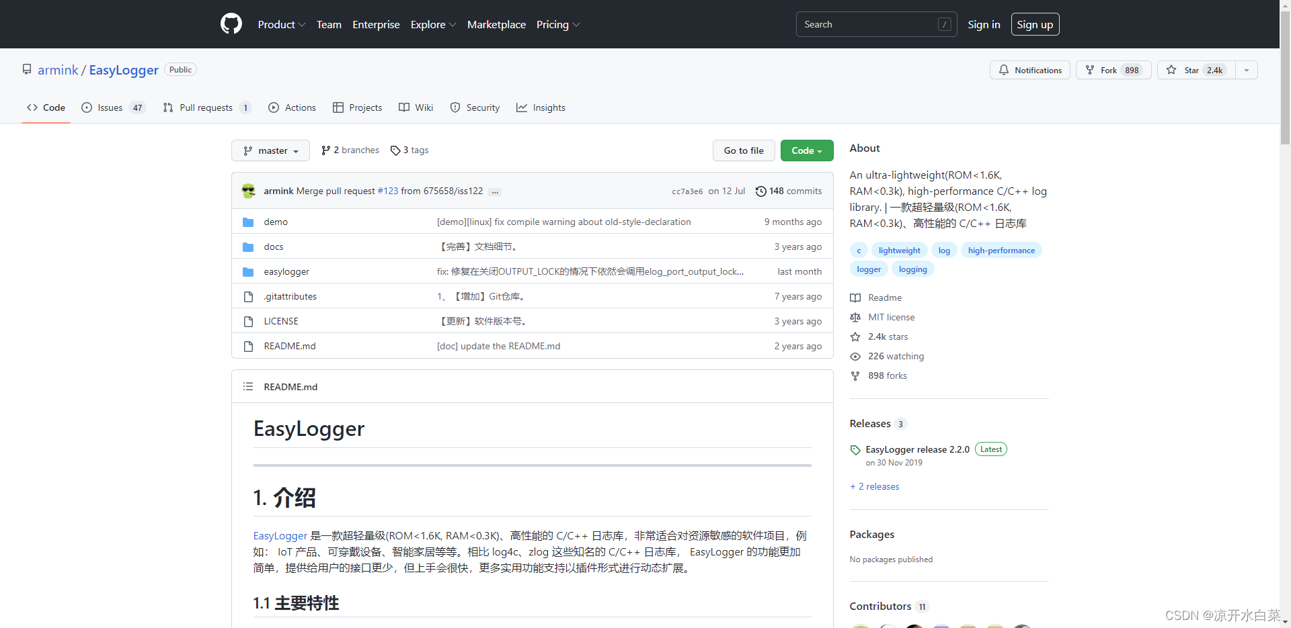
Task: Open the .gitattributes file
Action: point(290,296)
